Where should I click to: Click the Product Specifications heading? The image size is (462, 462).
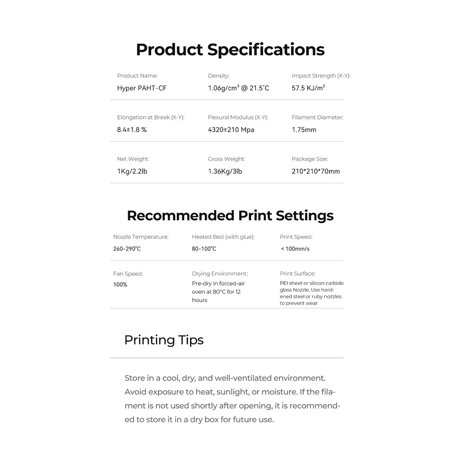pyautogui.click(x=230, y=50)
